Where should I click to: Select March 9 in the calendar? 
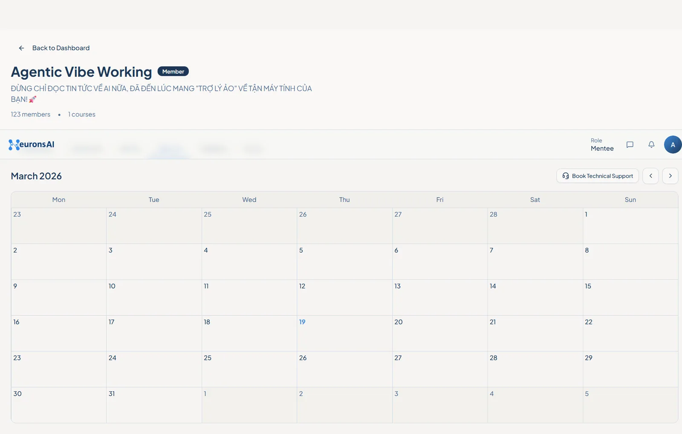tap(59, 298)
